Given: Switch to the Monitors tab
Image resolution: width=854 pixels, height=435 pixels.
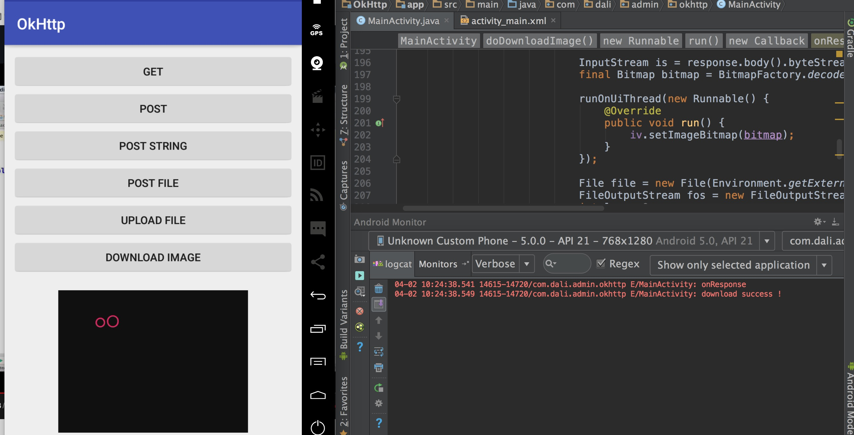Looking at the screenshot, I should point(437,264).
